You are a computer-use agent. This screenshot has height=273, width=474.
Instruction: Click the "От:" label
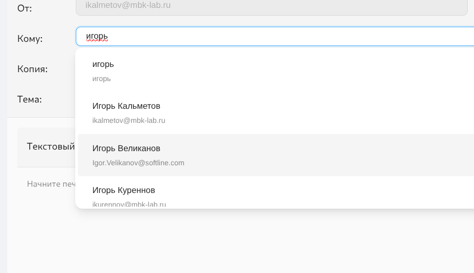[25, 8]
